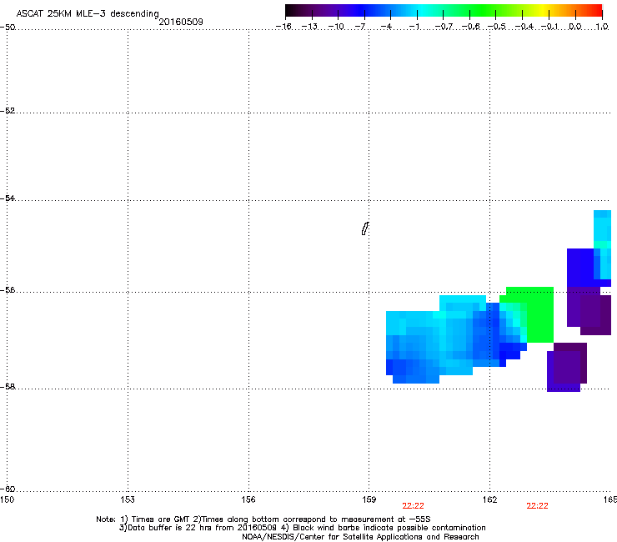
Task: Click the 0.0 colorbar label
Action: 575,27
